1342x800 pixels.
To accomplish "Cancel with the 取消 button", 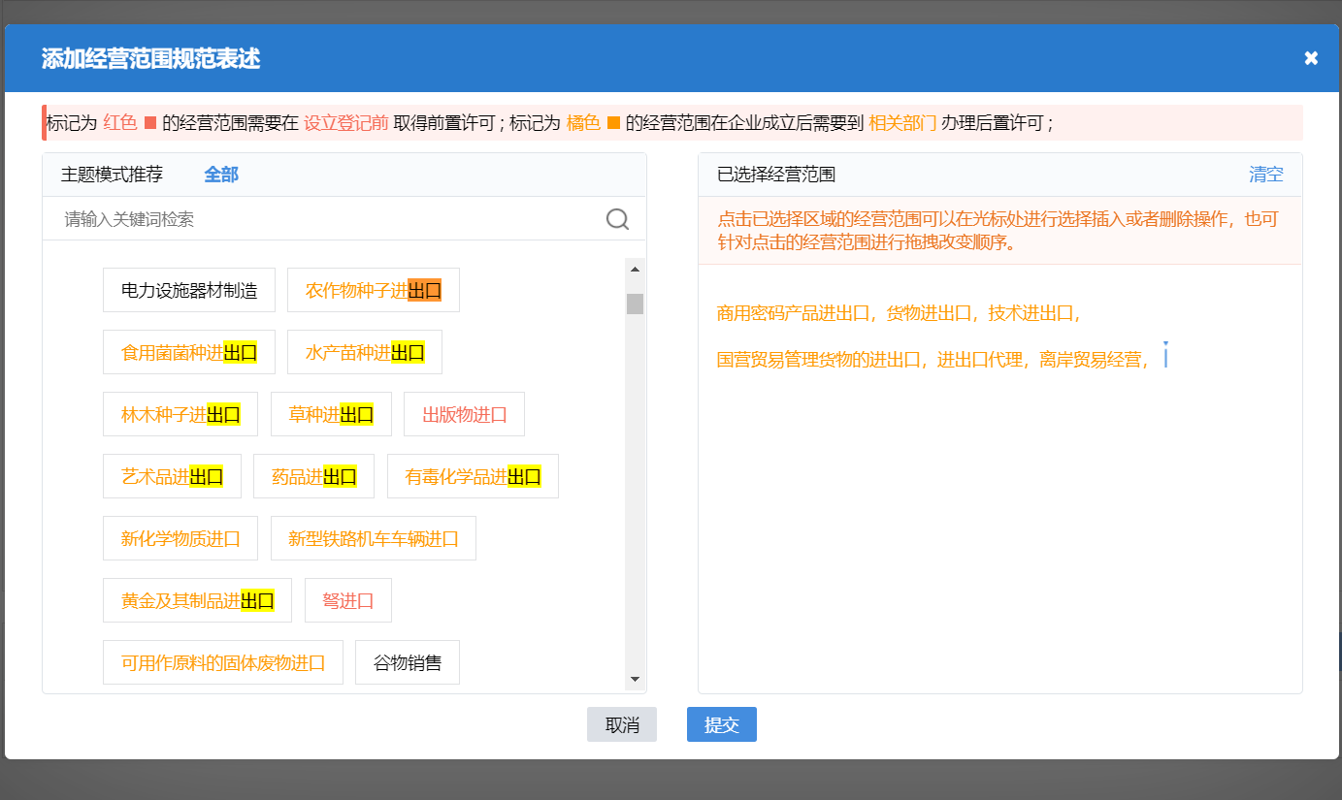I will pos(621,724).
